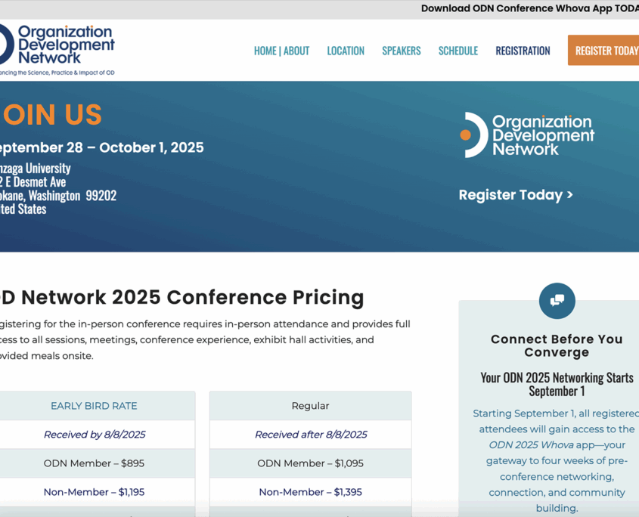The height and width of the screenshot is (517, 639).
Task: Select the 'JOIN US' banner heading
Action: (51, 114)
